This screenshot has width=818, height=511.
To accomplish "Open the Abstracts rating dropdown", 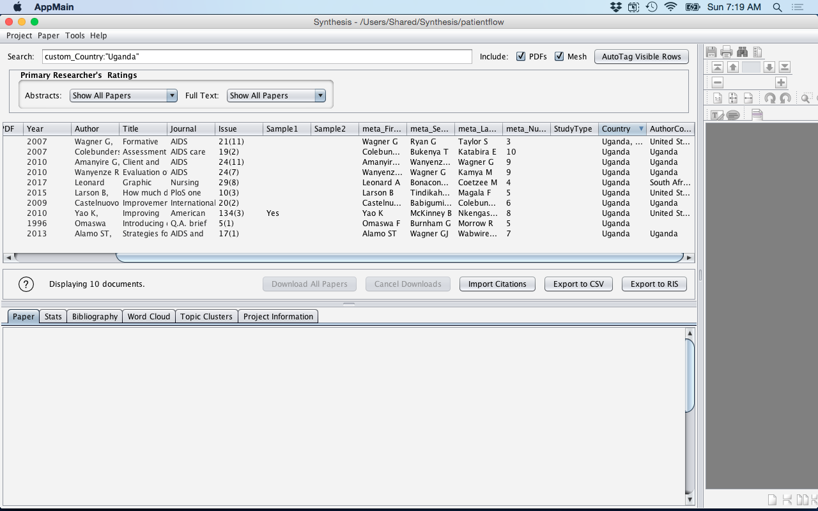I will (x=123, y=95).
